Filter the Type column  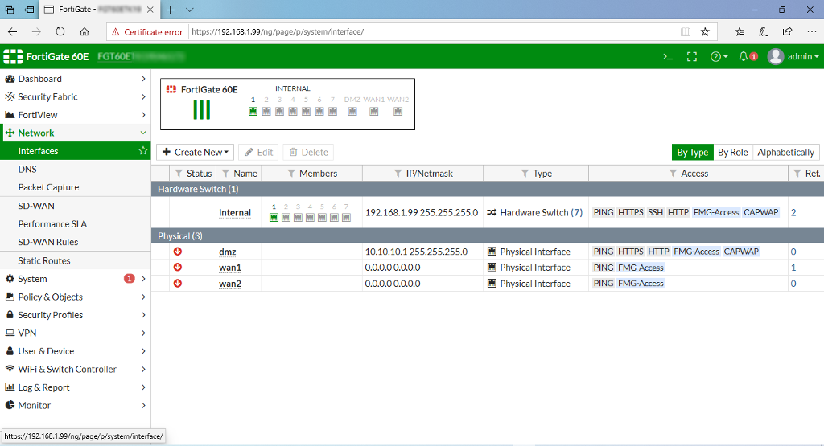(x=525, y=173)
